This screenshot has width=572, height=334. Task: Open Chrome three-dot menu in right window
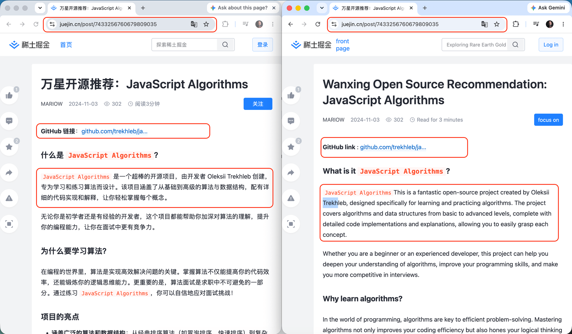pos(563,24)
